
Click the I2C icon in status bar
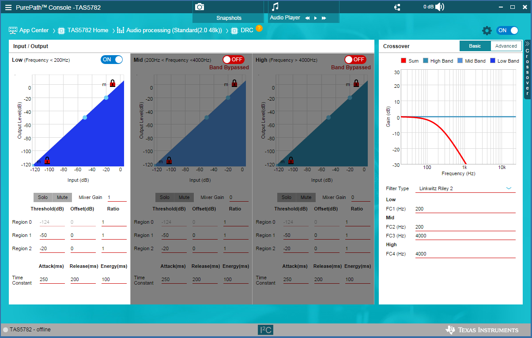[266, 330]
